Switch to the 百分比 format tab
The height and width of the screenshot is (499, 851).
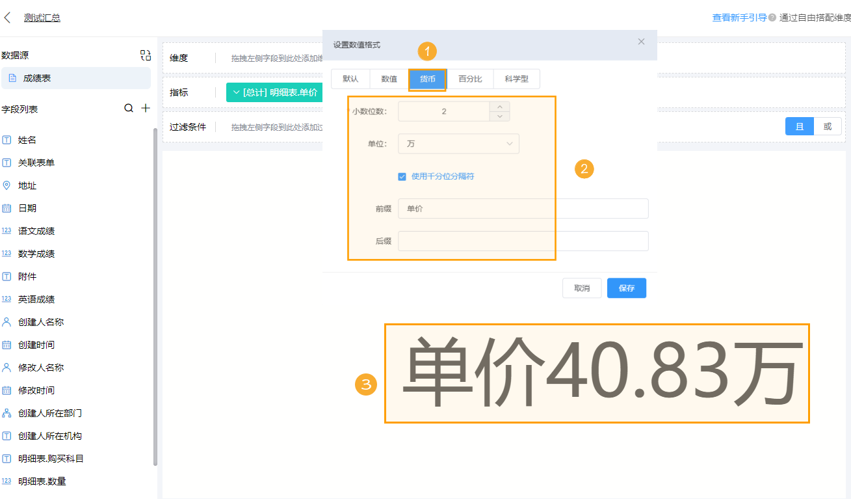click(x=470, y=78)
